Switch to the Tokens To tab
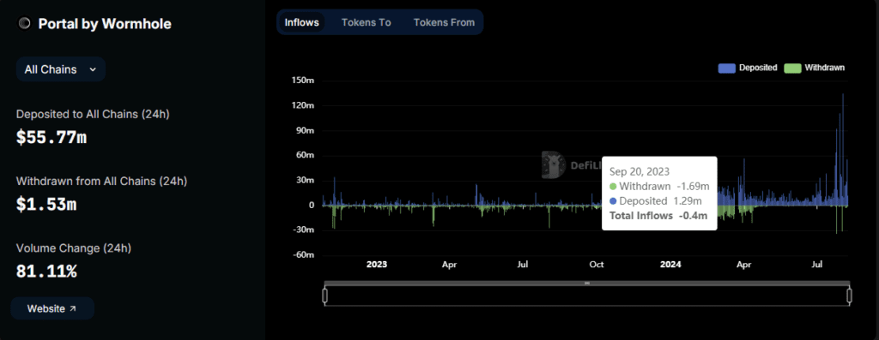The width and height of the screenshot is (879, 340). (x=366, y=22)
